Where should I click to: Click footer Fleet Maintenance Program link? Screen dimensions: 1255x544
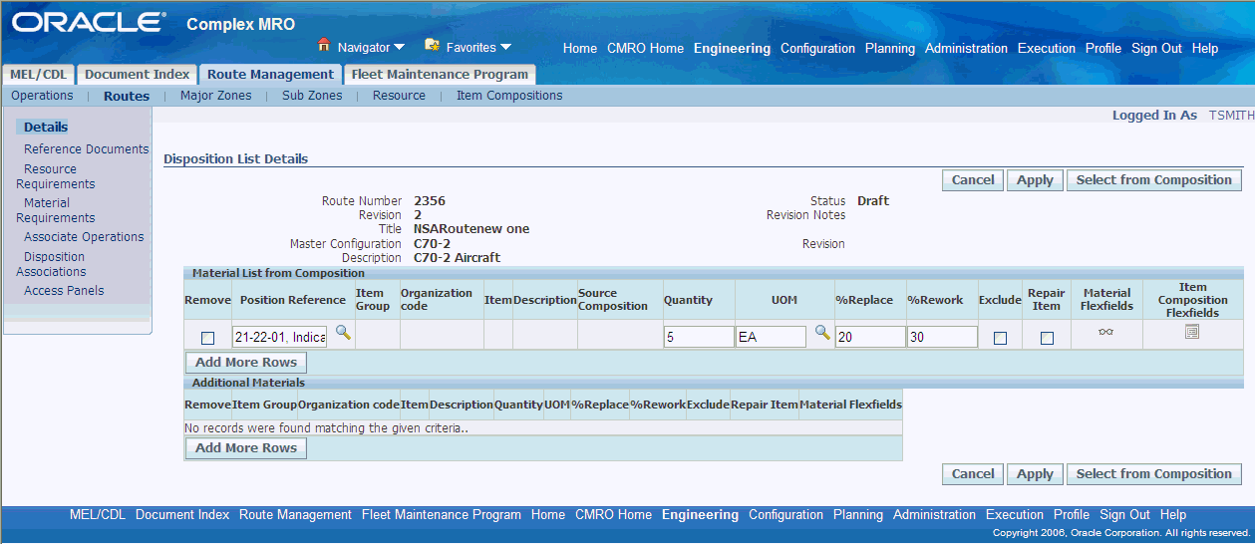coord(442,515)
